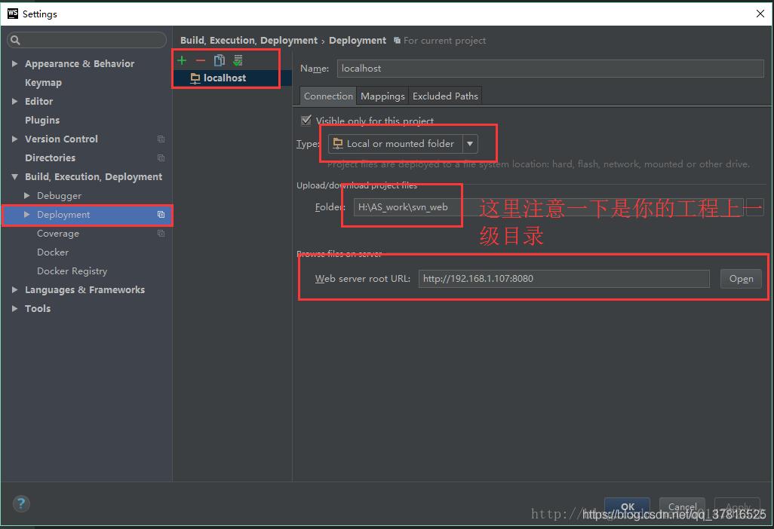The width and height of the screenshot is (774, 529).
Task: Expand the Editor section
Action: 15,101
